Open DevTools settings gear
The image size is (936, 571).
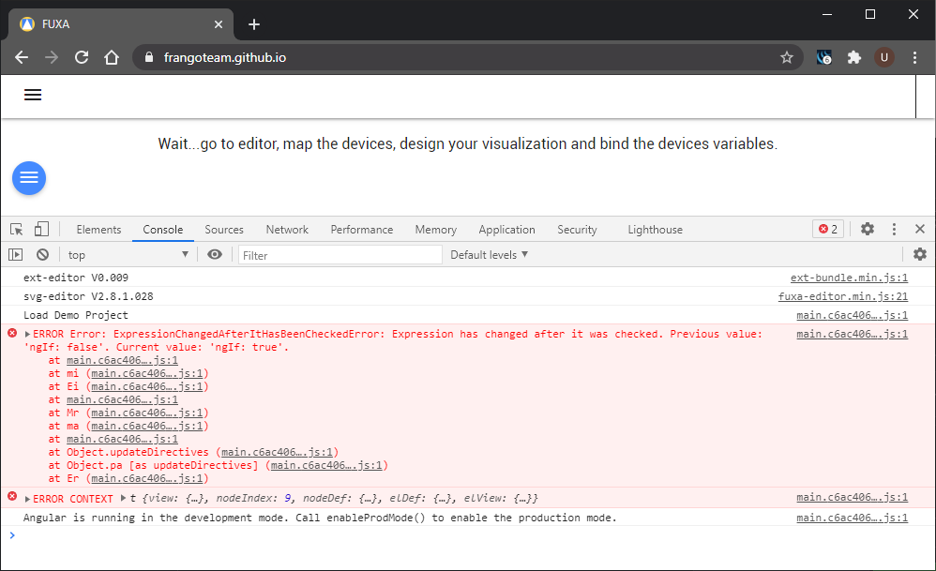pyautogui.click(x=867, y=229)
